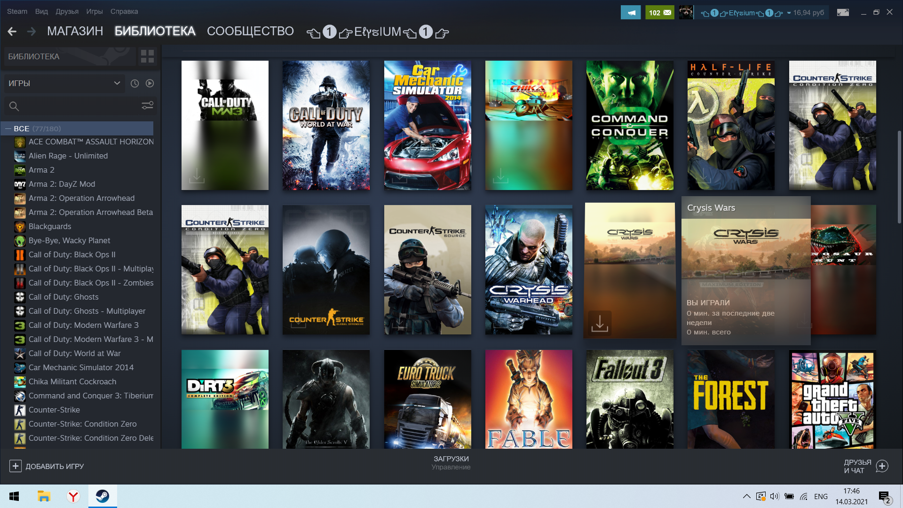Open Windows notification center
903x508 pixels.
pos(884,497)
